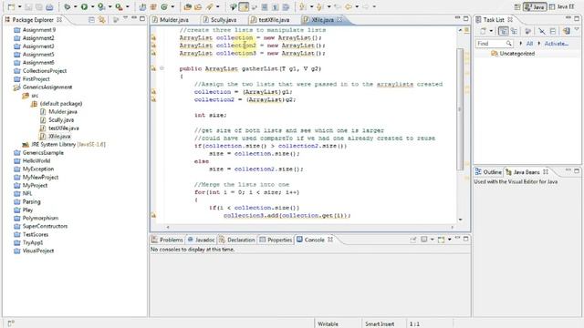Collapse the gatherList method fold marker
Screen dimensions: 584x328
[162, 68]
